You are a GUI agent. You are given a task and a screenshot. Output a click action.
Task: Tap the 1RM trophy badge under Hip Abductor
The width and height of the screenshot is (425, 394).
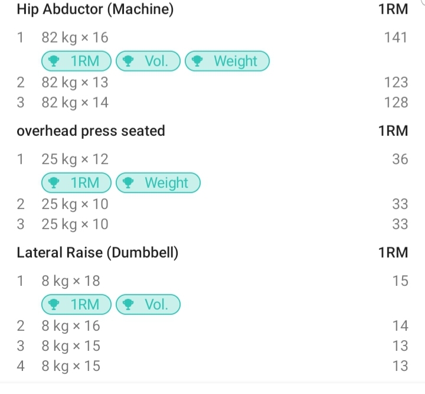[76, 61]
